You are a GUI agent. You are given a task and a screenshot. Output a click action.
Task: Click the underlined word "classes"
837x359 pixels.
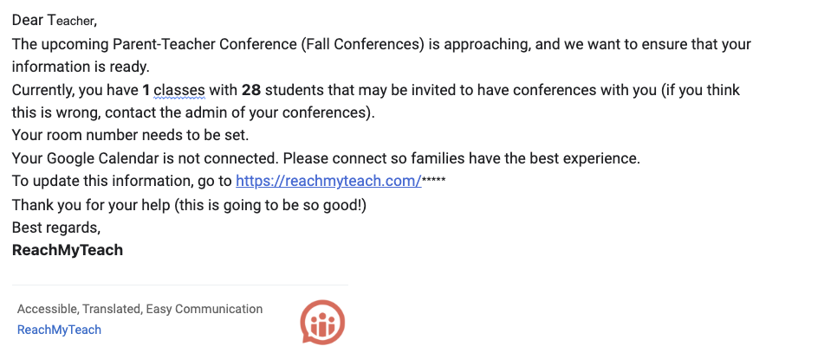pos(180,90)
